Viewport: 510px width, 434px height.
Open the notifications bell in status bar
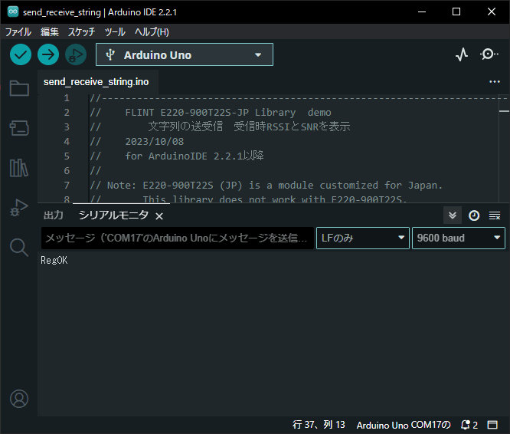[469, 425]
